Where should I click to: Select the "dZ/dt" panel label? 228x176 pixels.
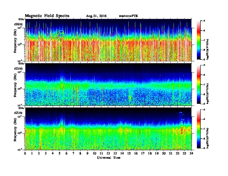point(18,113)
